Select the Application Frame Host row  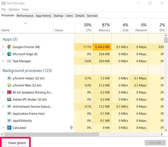29,114
